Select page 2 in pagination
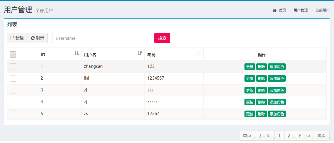Image resolution: width=334 pixels, height=143 pixels. pyautogui.click(x=289, y=136)
